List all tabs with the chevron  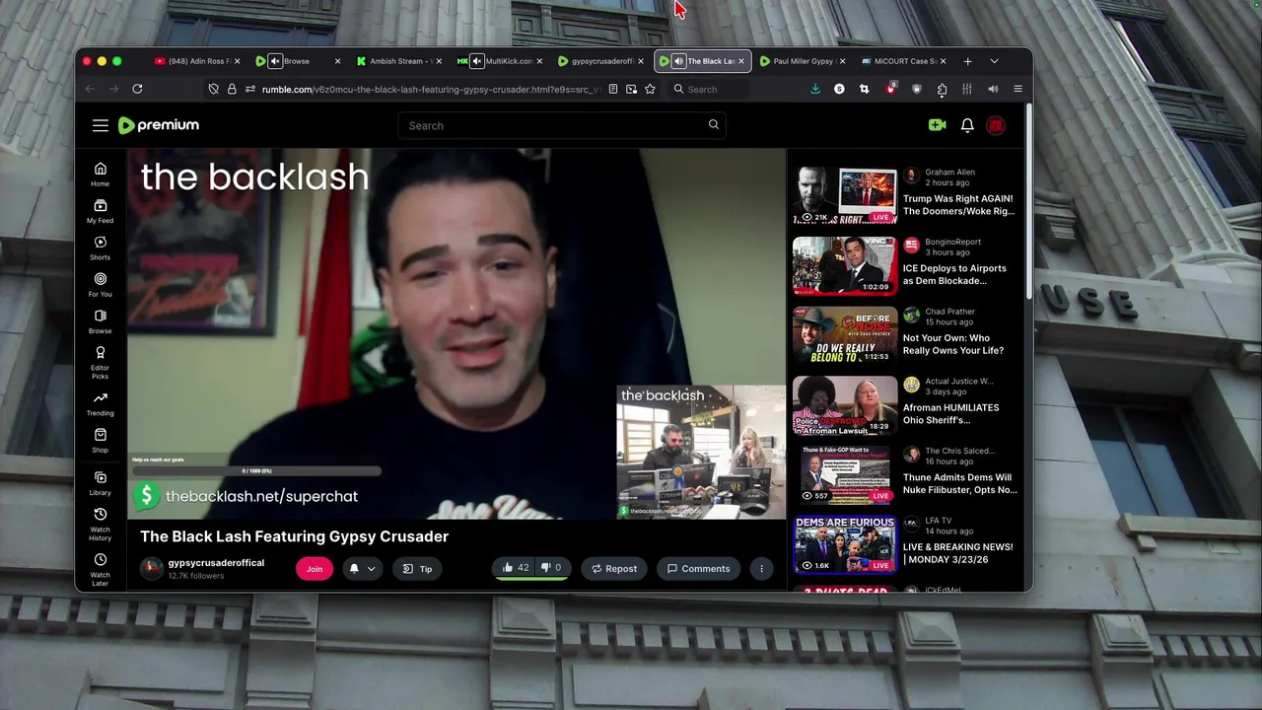coord(994,61)
